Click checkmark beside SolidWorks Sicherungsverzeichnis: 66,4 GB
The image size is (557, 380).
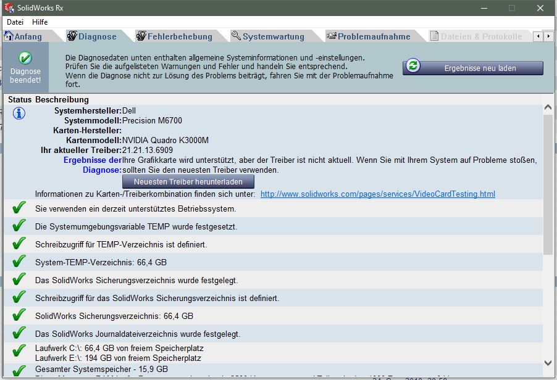tap(19, 315)
